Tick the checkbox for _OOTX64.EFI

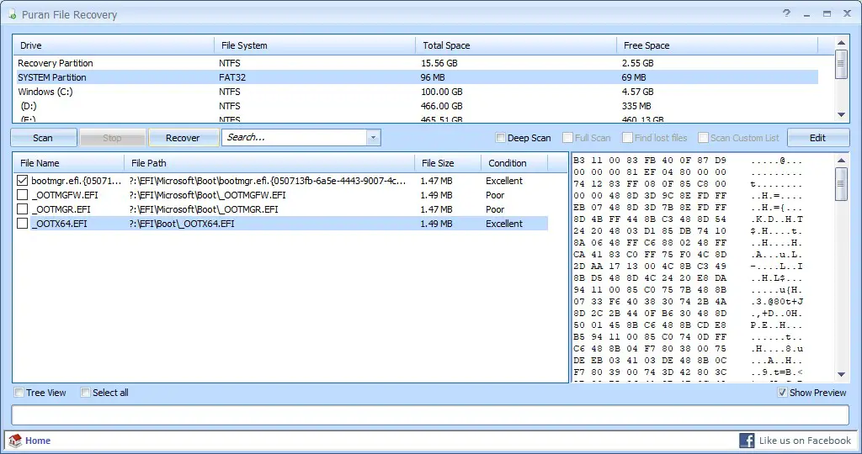pyautogui.click(x=22, y=224)
